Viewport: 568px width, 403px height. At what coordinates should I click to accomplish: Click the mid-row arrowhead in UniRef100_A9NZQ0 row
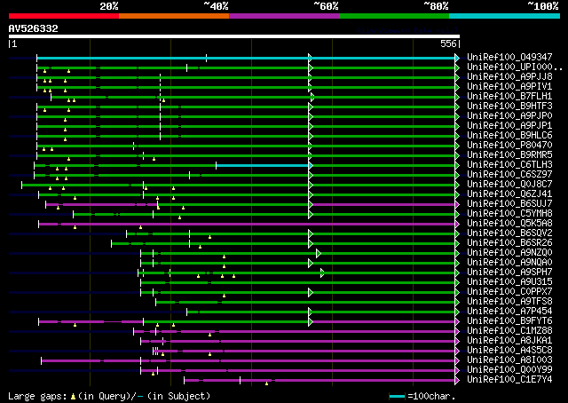tap(318, 253)
